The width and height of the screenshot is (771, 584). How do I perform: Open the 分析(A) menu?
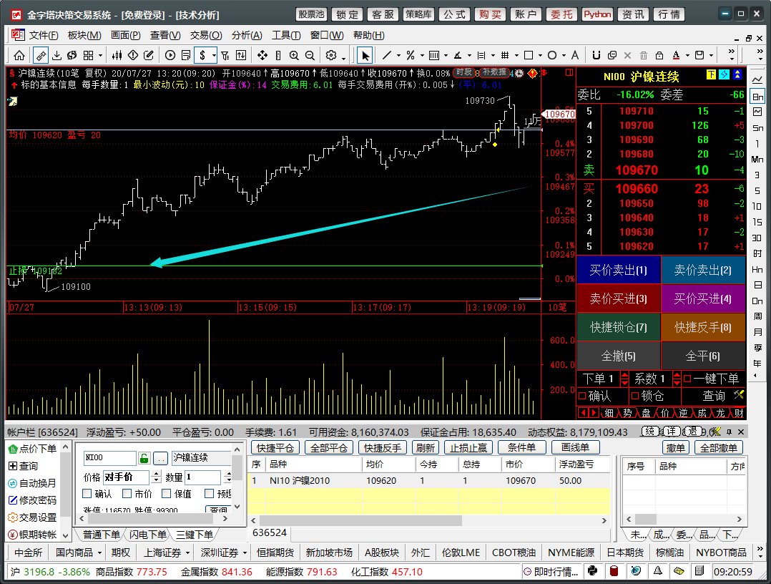247,35
